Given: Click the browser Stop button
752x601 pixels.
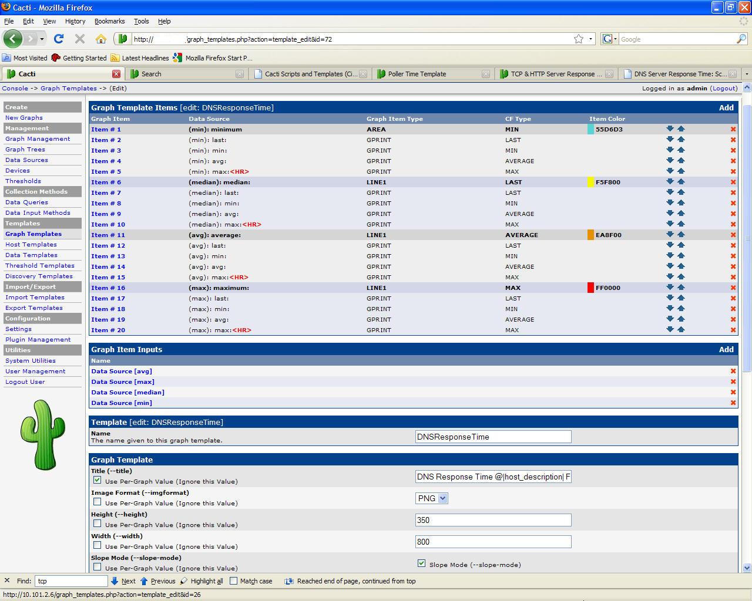Looking at the screenshot, I should 80,39.
